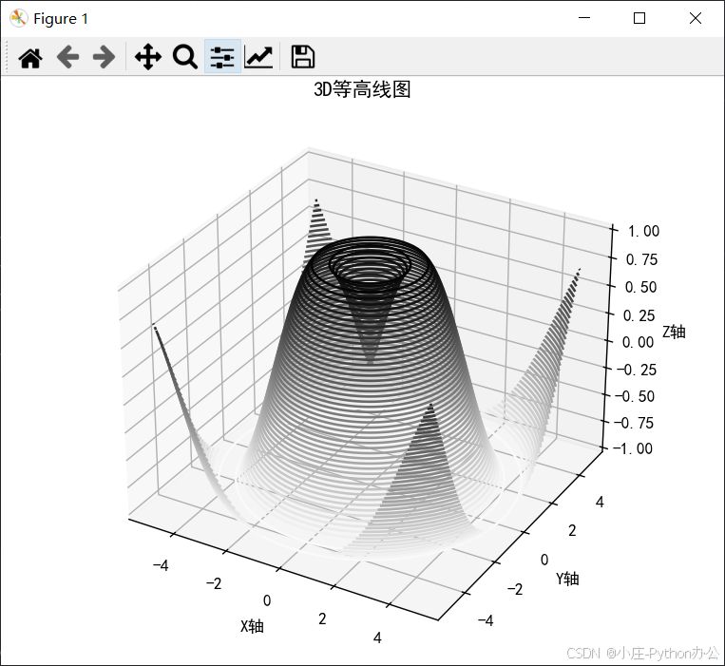Activate the Zoom to rectangle magnifier
This screenshot has height=666, width=725.
(x=185, y=57)
